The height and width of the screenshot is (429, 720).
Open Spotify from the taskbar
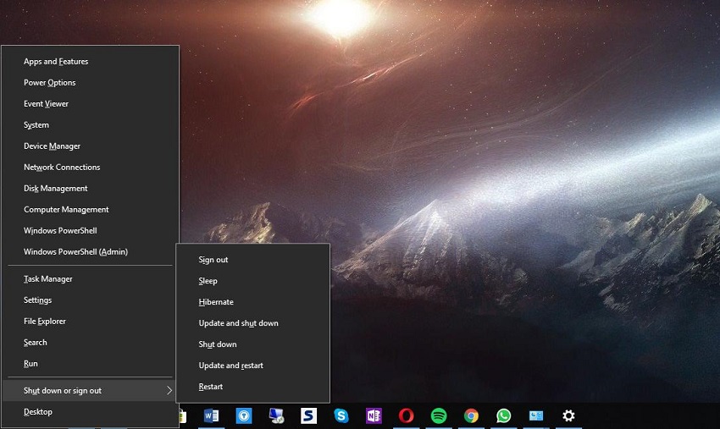pos(439,415)
